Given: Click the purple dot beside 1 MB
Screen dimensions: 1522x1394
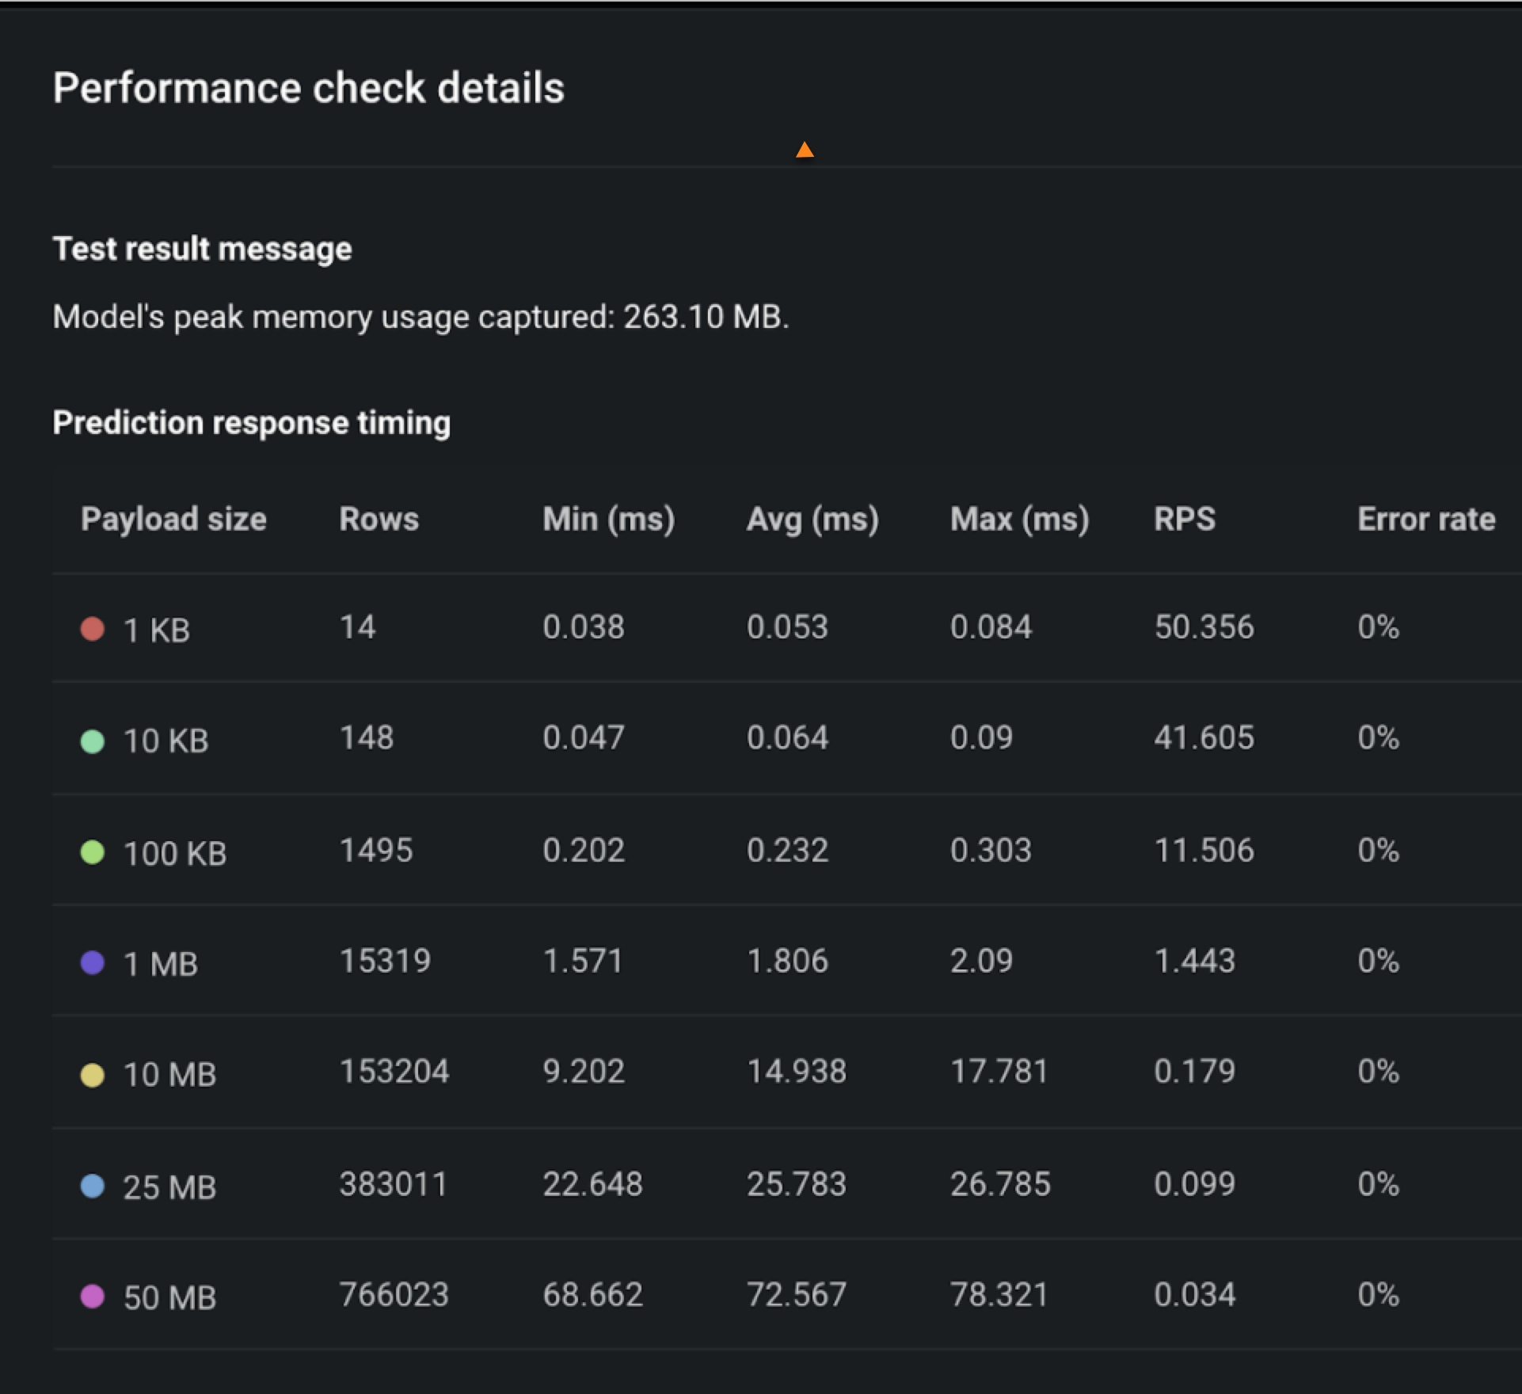Looking at the screenshot, I should click(93, 962).
